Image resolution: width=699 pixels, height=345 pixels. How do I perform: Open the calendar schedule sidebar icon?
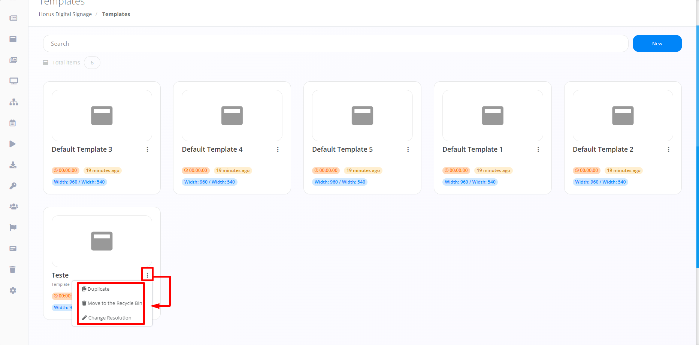point(13,123)
